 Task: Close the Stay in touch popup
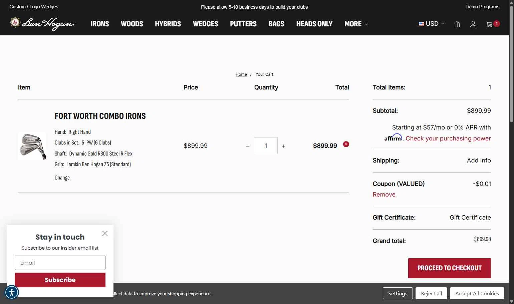[x=105, y=234]
